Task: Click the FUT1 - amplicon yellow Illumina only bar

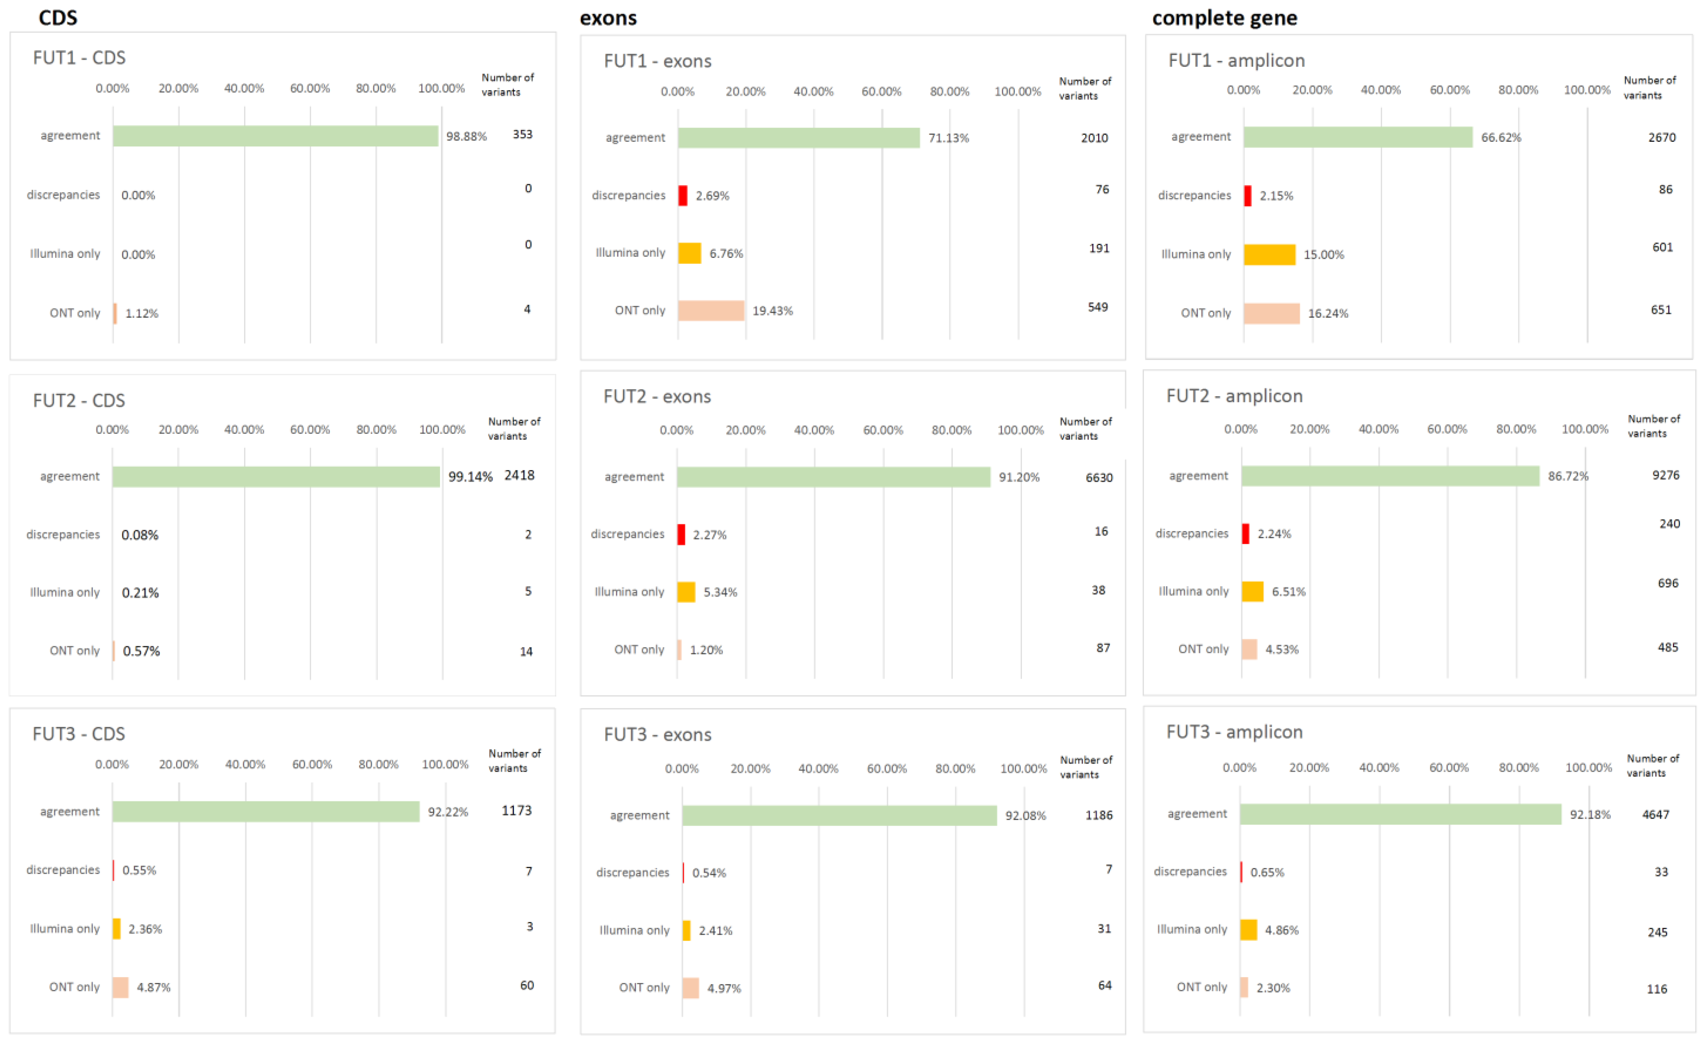Action: tap(1269, 255)
